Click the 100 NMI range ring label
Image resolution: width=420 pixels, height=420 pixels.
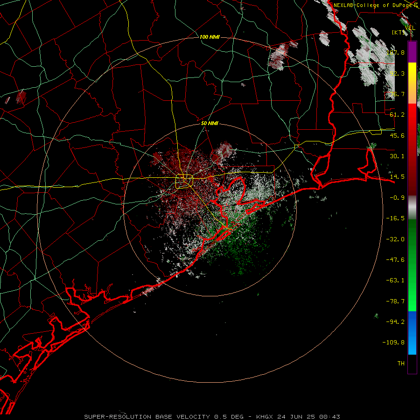click(x=210, y=37)
